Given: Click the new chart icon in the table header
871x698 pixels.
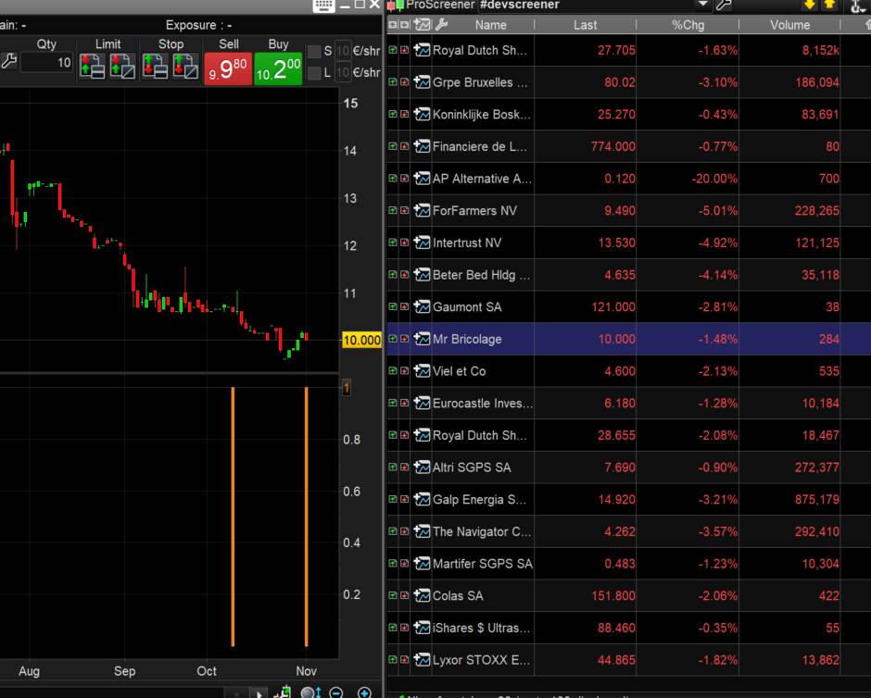Looking at the screenshot, I should point(423,24).
